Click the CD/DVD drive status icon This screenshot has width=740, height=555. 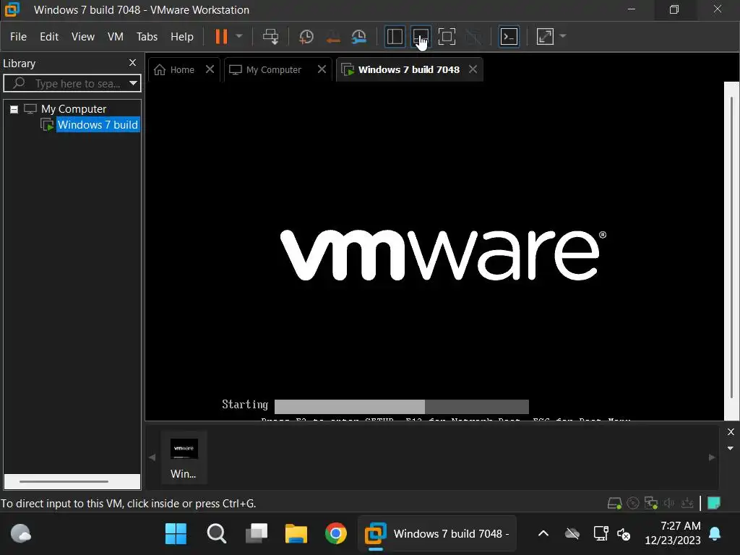(x=633, y=504)
